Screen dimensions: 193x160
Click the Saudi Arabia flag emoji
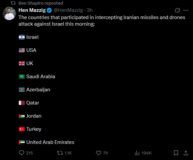[x=22, y=77]
